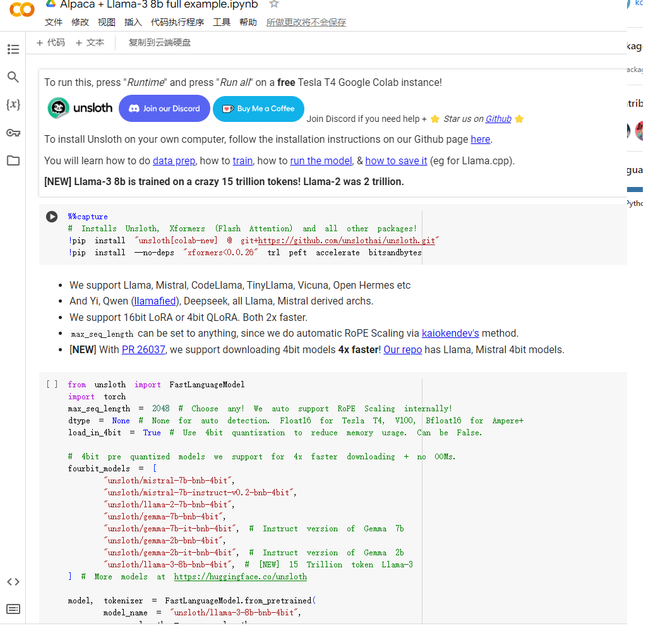Open the github.com/unslothai/unsloth.git URL in code
646x633 pixels.
(x=347, y=241)
